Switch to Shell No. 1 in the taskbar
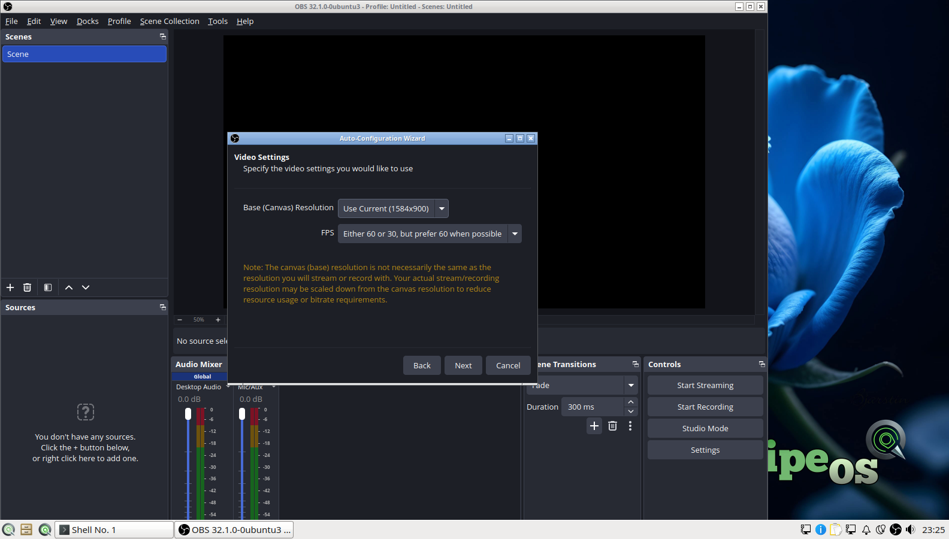The height and width of the screenshot is (539, 949). (114, 529)
